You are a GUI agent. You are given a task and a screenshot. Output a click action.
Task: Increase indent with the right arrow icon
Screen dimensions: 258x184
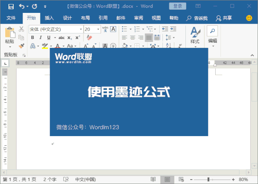tap(173, 29)
